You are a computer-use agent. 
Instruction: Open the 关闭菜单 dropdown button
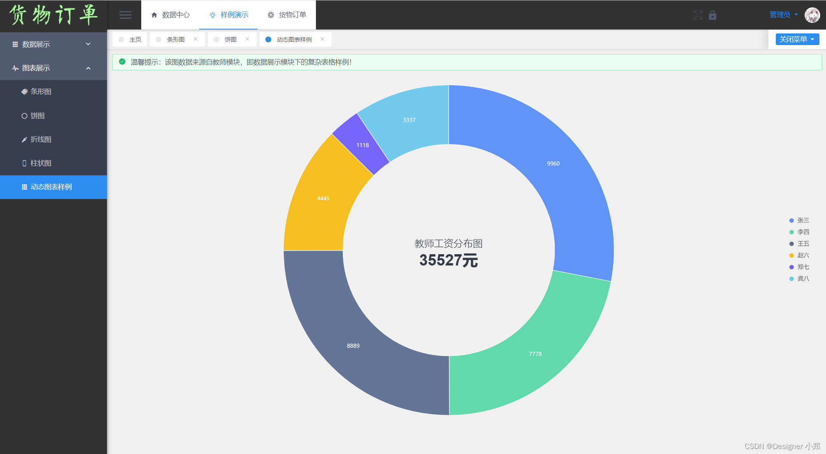[797, 39]
